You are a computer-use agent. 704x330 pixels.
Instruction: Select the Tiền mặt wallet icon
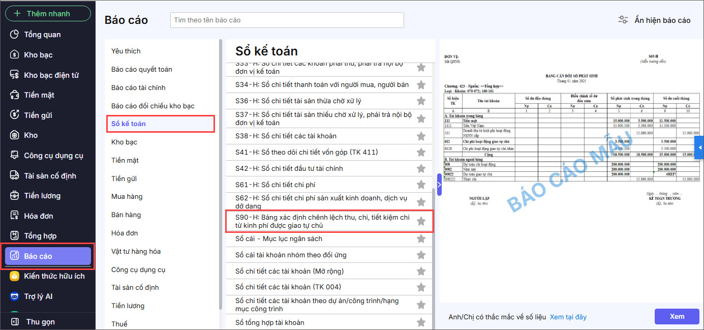tap(15, 95)
